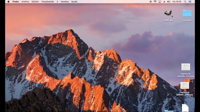
Task: Open the AirPlay display menu
Action: 160,2
